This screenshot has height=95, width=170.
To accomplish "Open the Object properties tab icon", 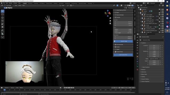I will coord(137,56).
